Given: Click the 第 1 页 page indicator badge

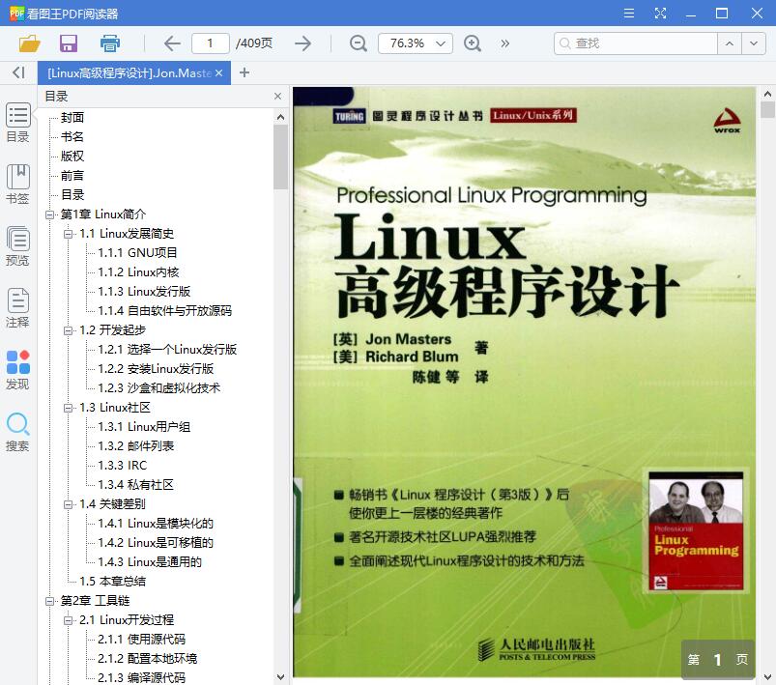Looking at the screenshot, I should click(718, 659).
